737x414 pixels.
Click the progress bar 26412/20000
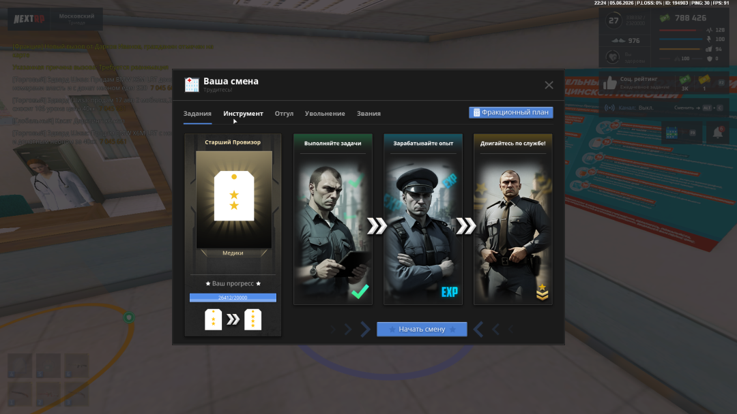(233, 298)
